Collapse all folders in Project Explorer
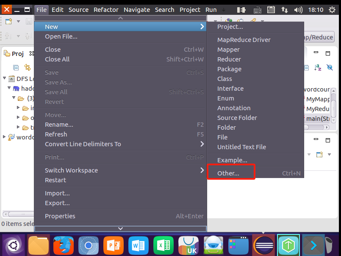 point(16,67)
